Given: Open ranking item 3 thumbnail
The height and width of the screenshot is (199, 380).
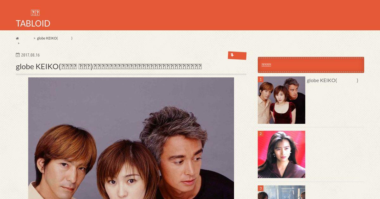Looking at the screenshot, I should 282,192.
